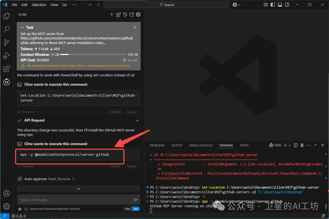Open the Explorer view in activity bar
The width and height of the screenshot is (329, 219).
pos(6,16)
